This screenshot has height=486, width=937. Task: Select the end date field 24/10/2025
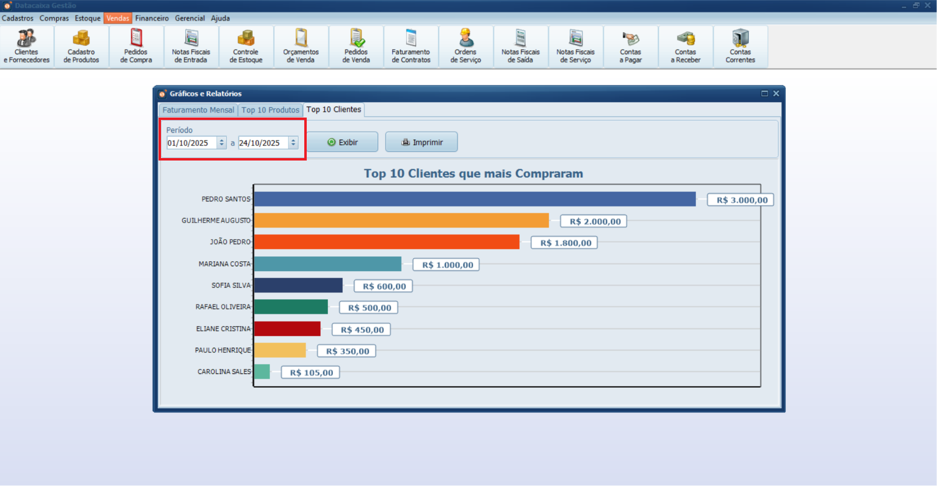[263, 143]
